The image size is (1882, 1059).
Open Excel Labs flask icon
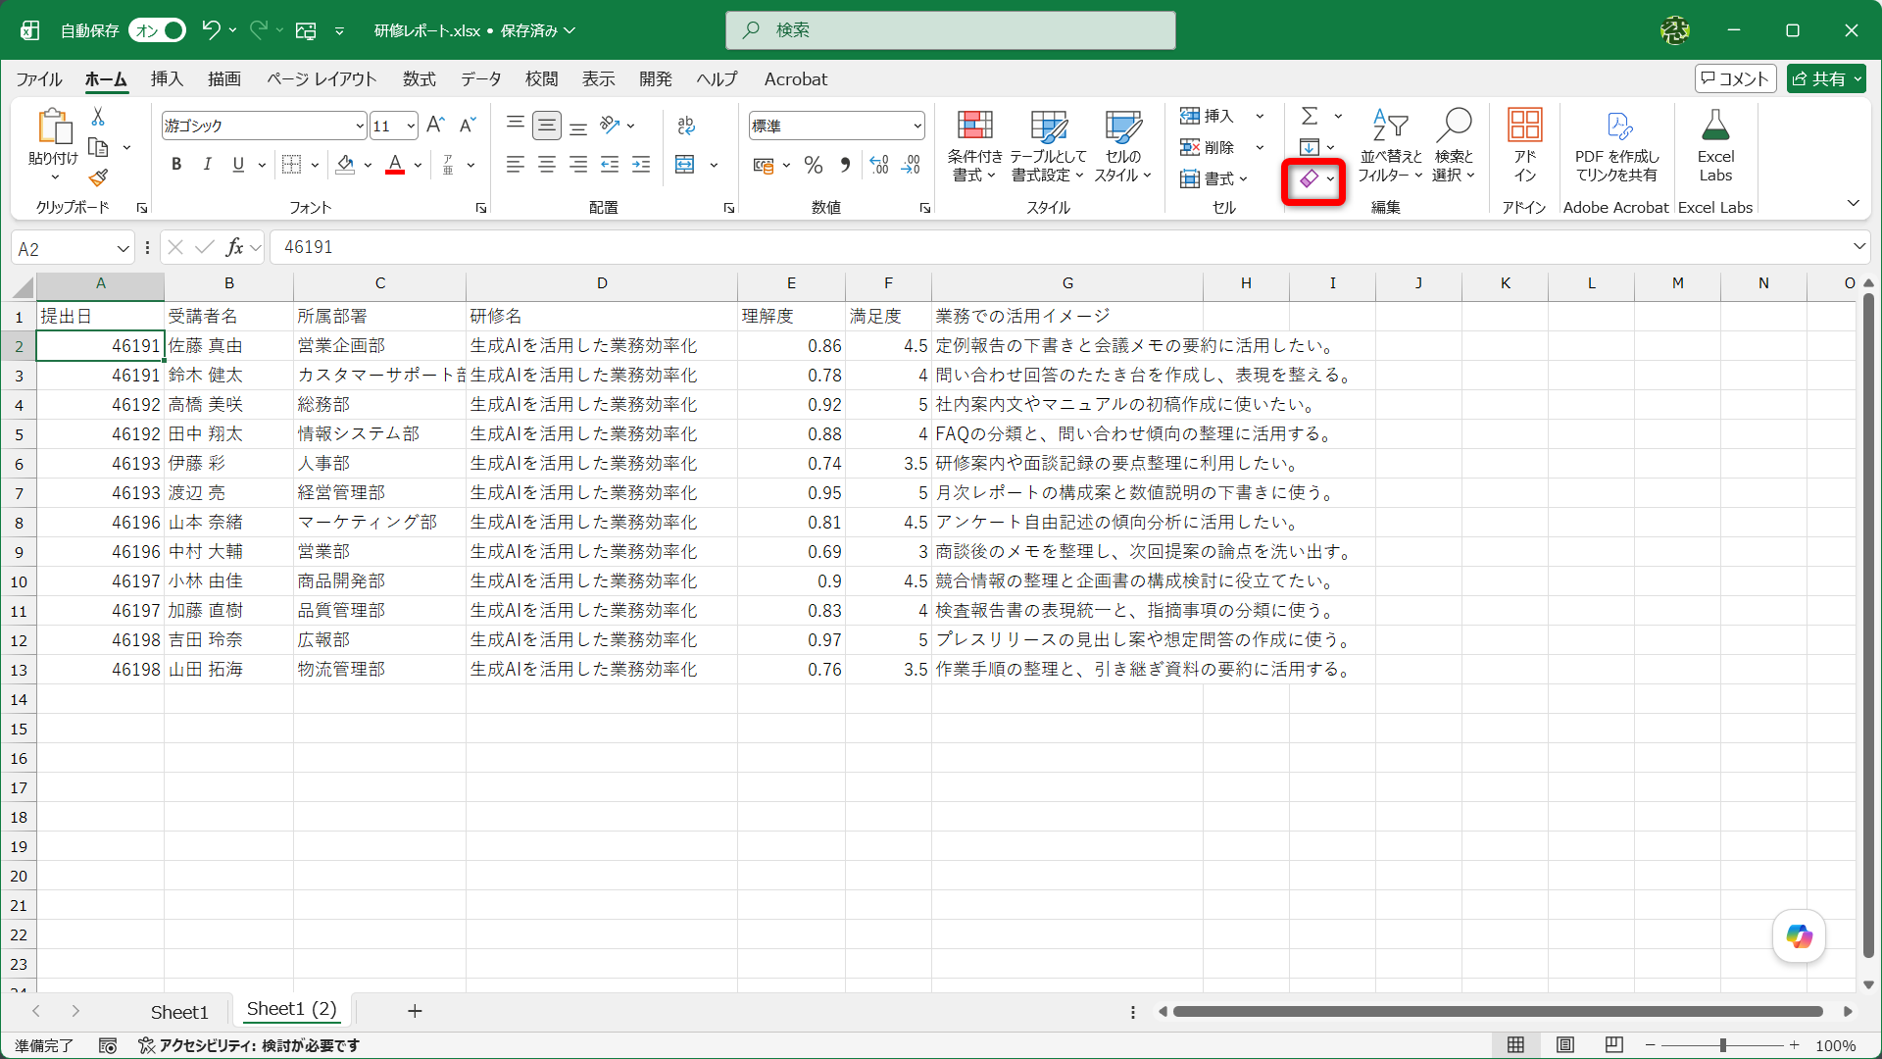pyautogui.click(x=1715, y=145)
